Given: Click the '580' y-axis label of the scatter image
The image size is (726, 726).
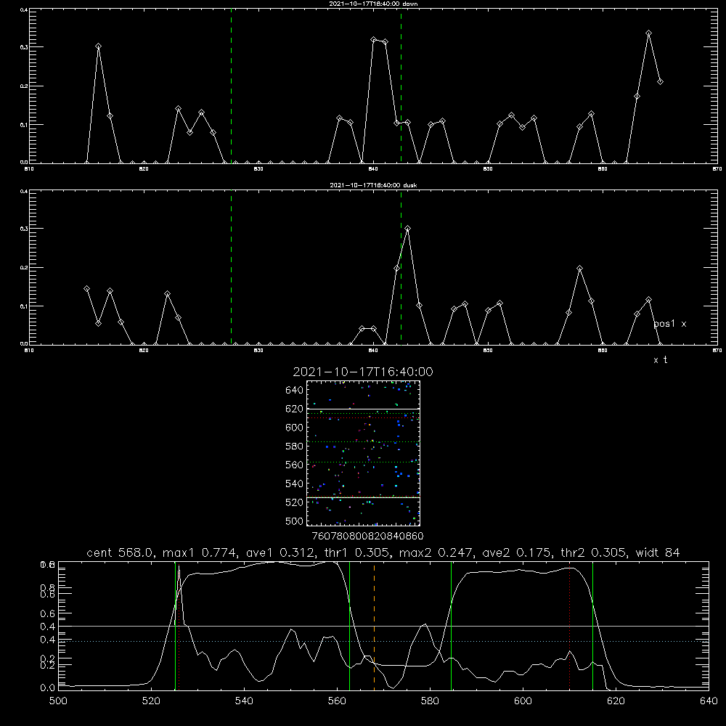Looking at the screenshot, I should tap(295, 446).
